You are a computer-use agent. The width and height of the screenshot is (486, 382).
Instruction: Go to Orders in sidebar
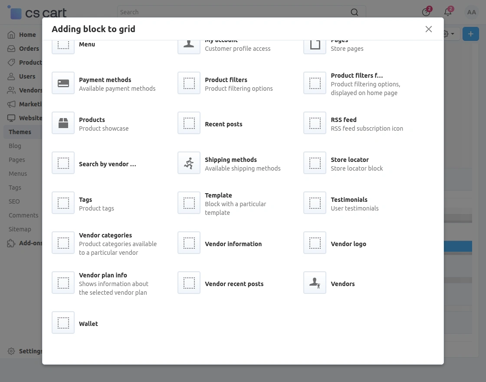(x=29, y=49)
